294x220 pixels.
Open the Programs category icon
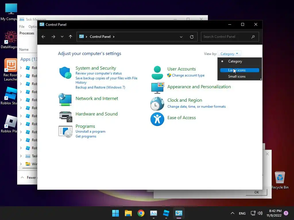[65, 132]
